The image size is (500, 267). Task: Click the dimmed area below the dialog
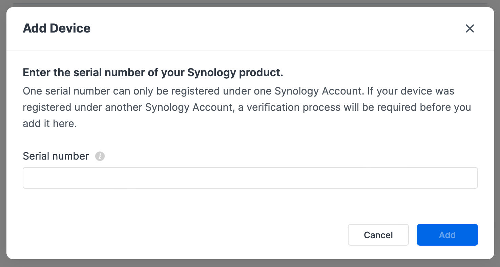coord(250,263)
